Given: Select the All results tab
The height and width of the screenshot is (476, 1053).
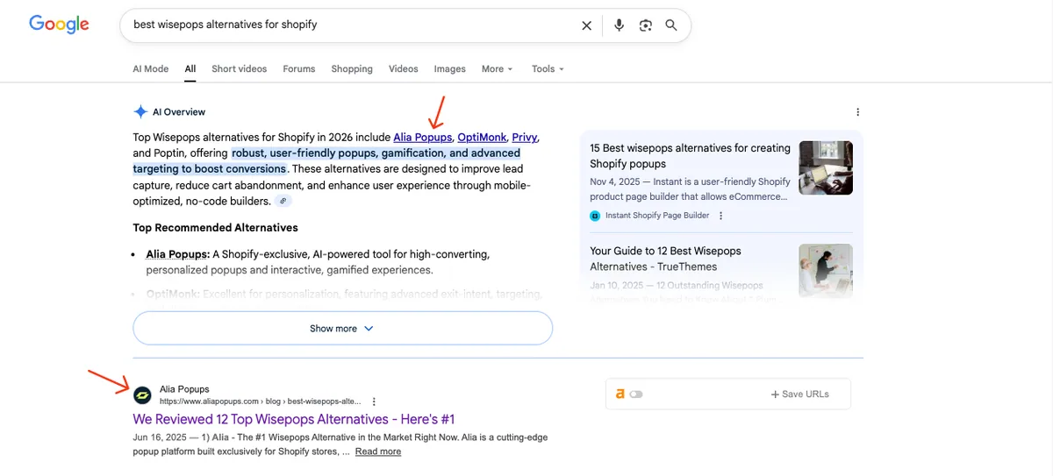Looking at the screenshot, I should click(190, 68).
